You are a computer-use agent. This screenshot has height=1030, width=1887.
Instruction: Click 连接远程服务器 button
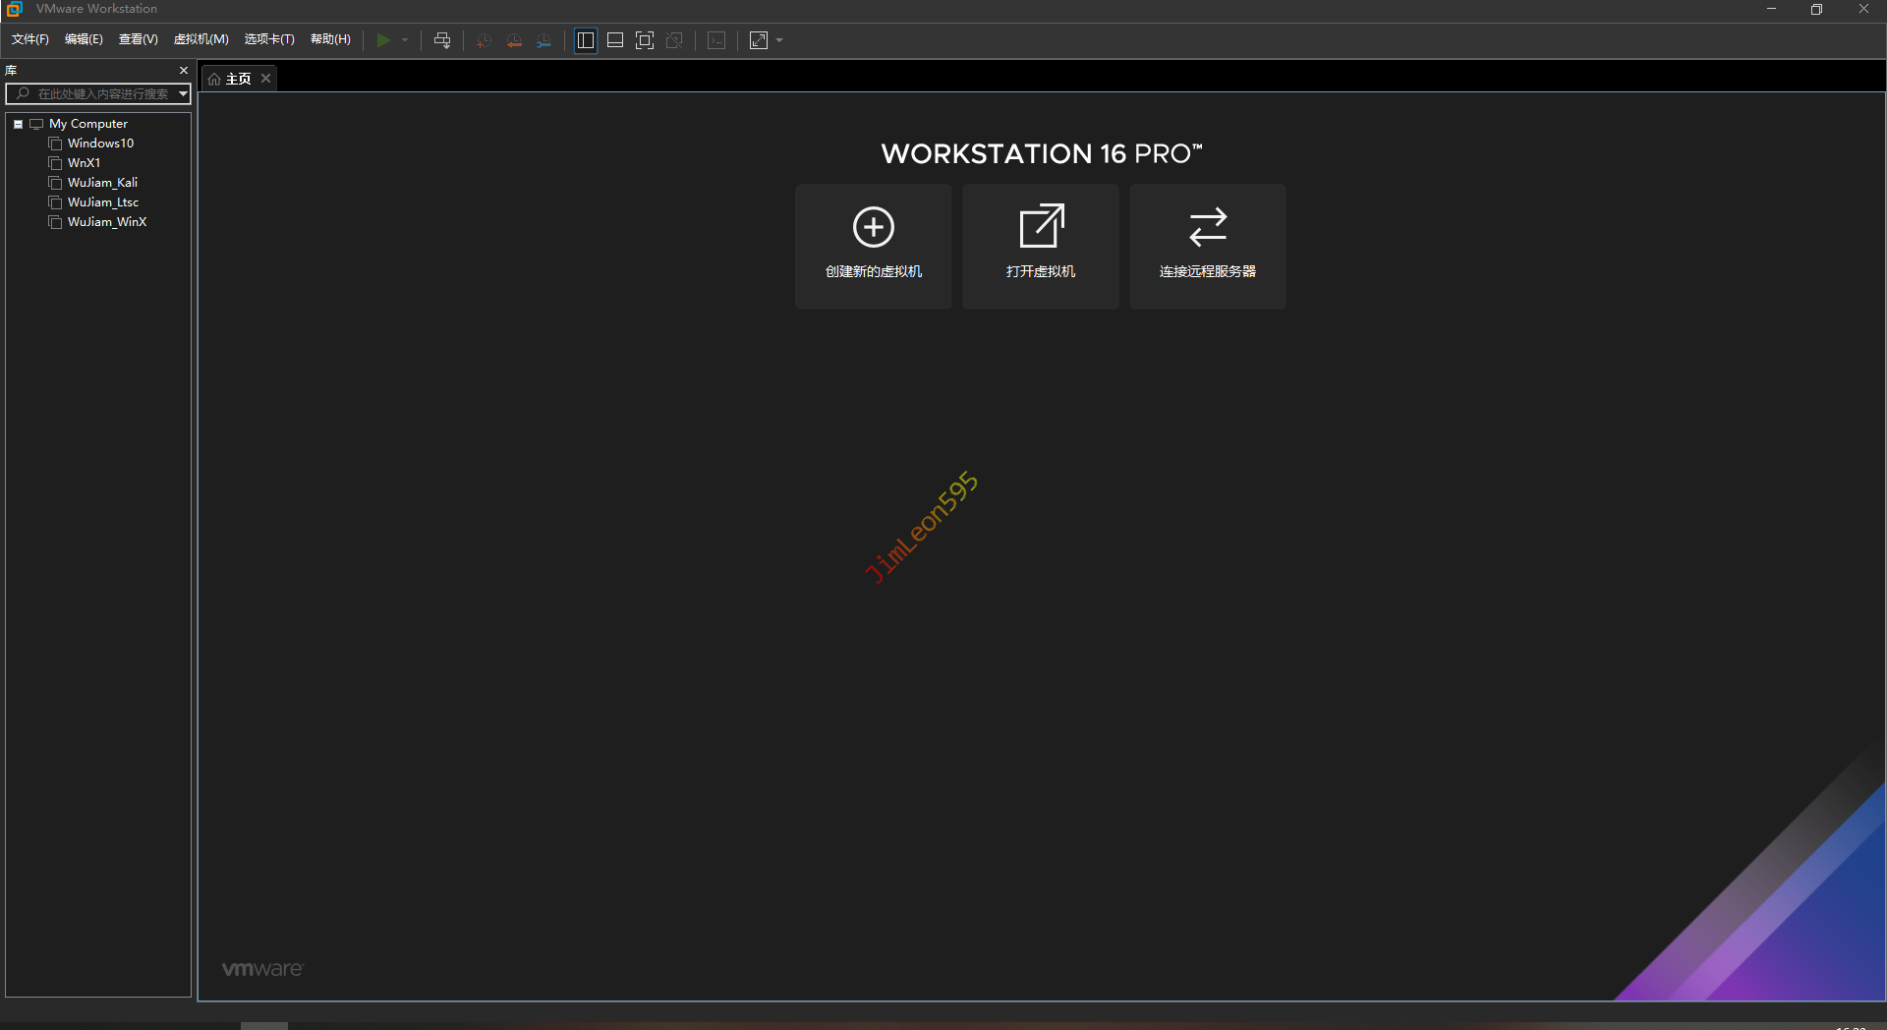[1207, 247]
